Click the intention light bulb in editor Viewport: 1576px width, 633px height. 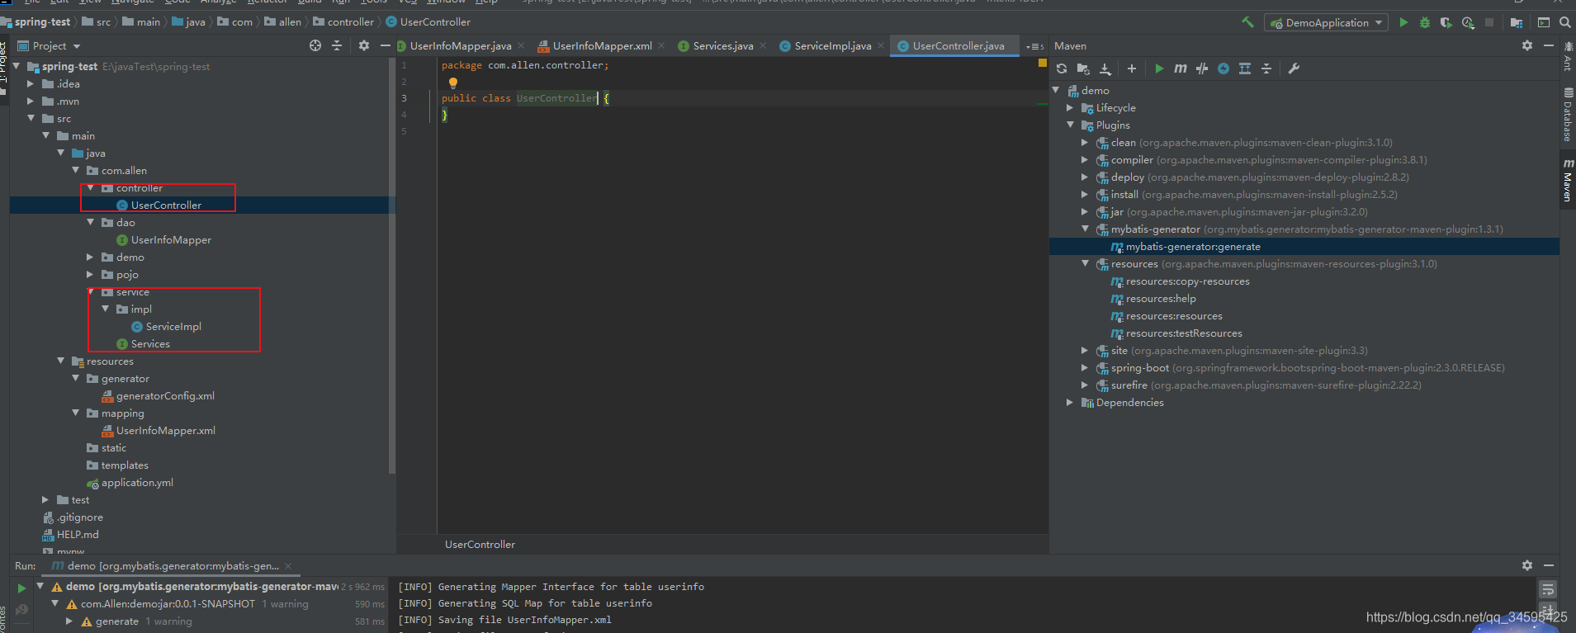coord(452,83)
